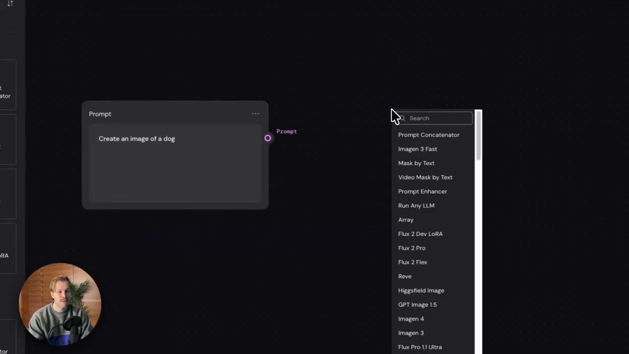
Task: Click the search magnifier icon
Action: click(x=402, y=118)
